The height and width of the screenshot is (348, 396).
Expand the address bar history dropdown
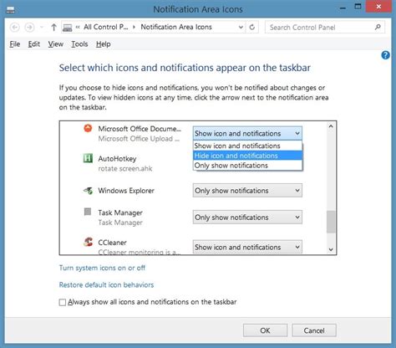(x=241, y=28)
